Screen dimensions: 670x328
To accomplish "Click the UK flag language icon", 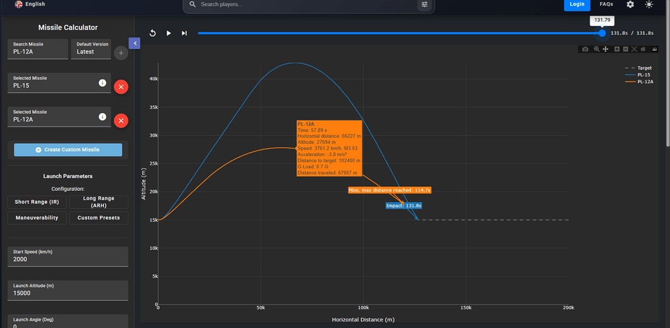I will (19, 4).
